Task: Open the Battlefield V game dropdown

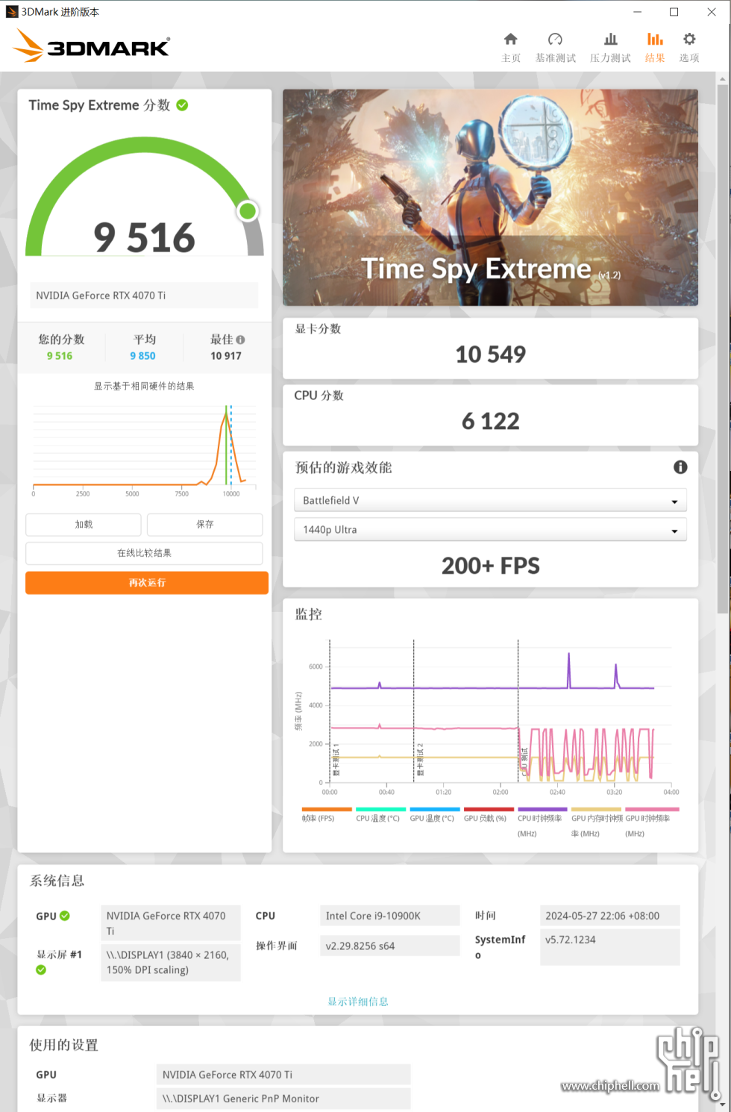Action: pyautogui.click(x=490, y=500)
